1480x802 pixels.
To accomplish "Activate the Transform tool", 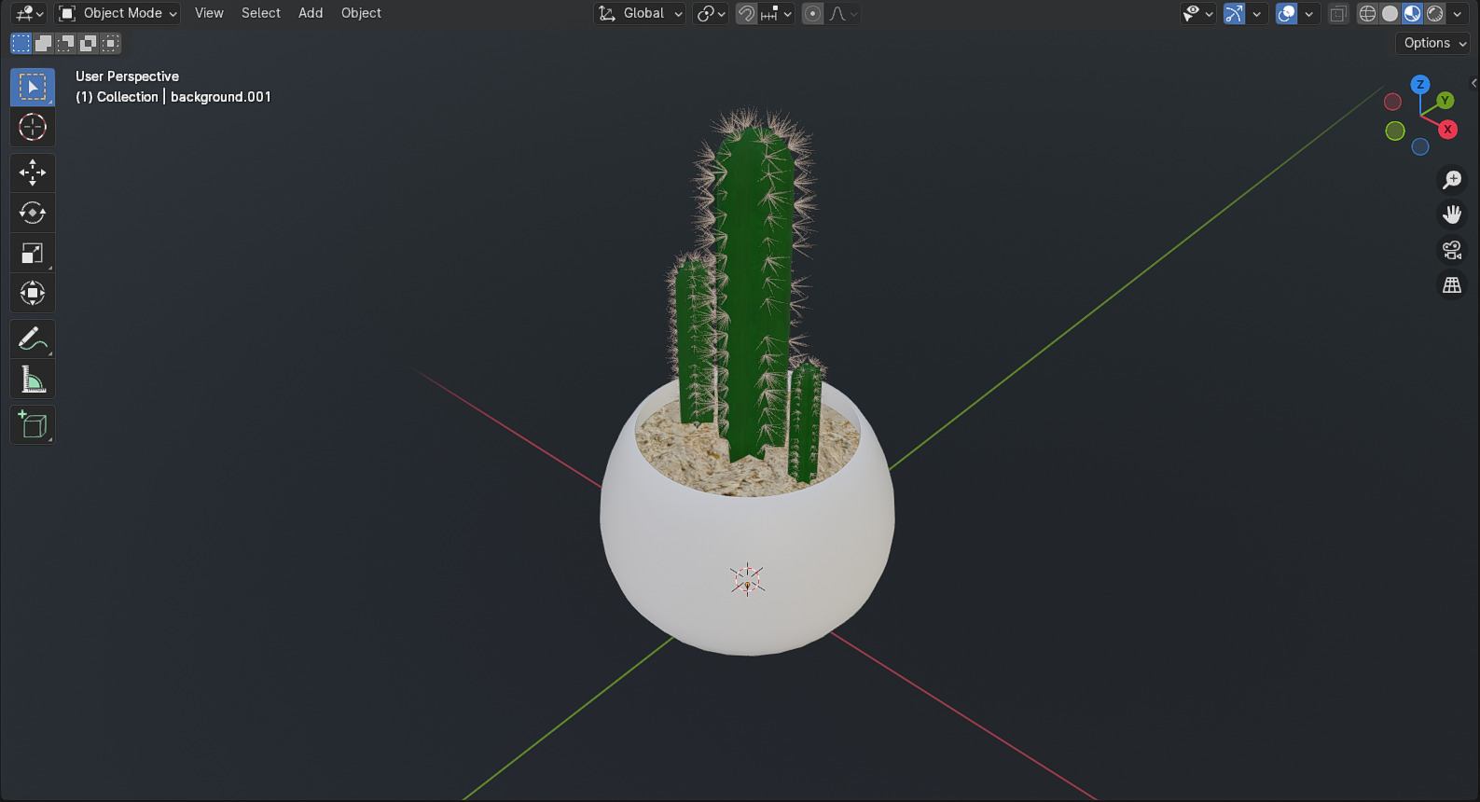I will (x=33, y=293).
